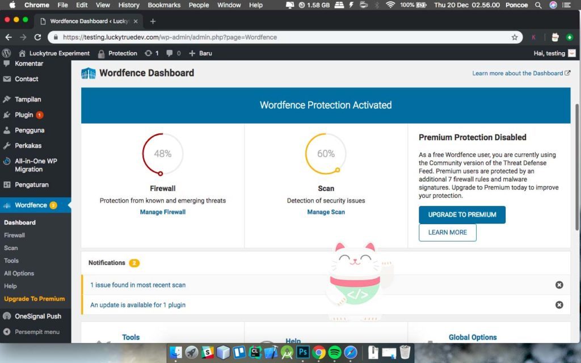Click the updates counter icon showing 1
This screenshot has height=363, width=581.
tap(151, 53)
